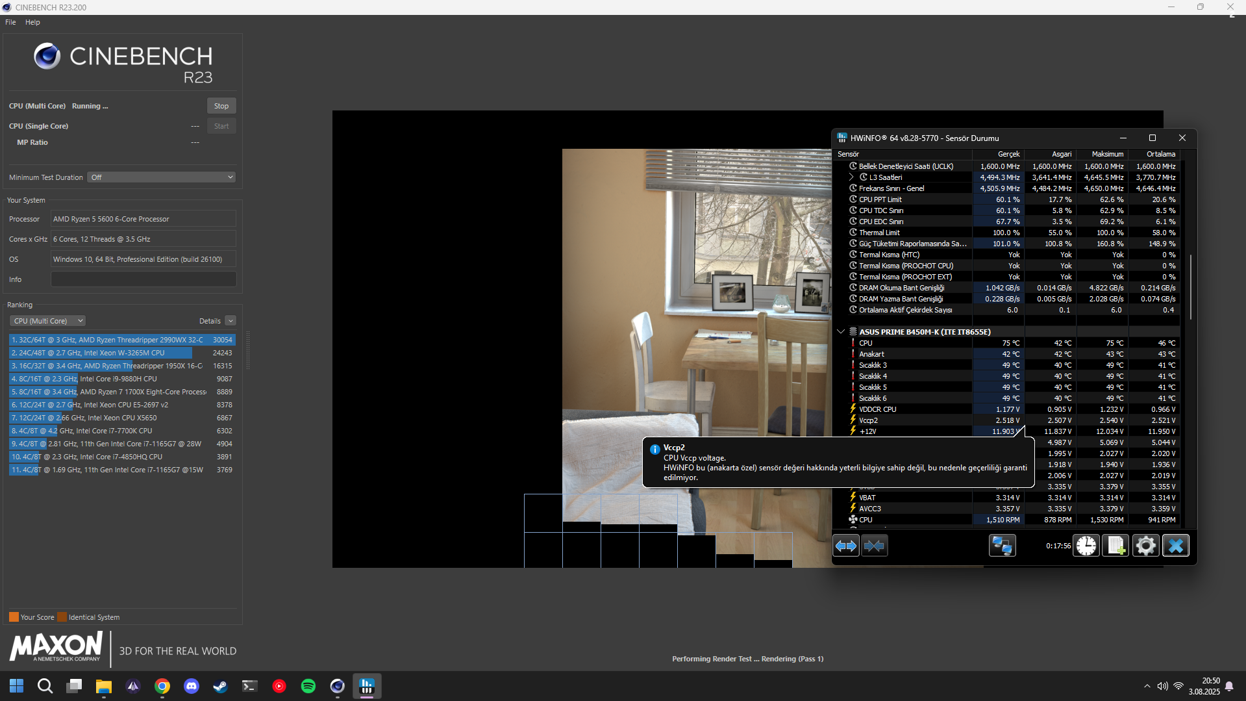Click the Ortalama column header
This screenshot has height=701, width=1246.
[1154, 154]
